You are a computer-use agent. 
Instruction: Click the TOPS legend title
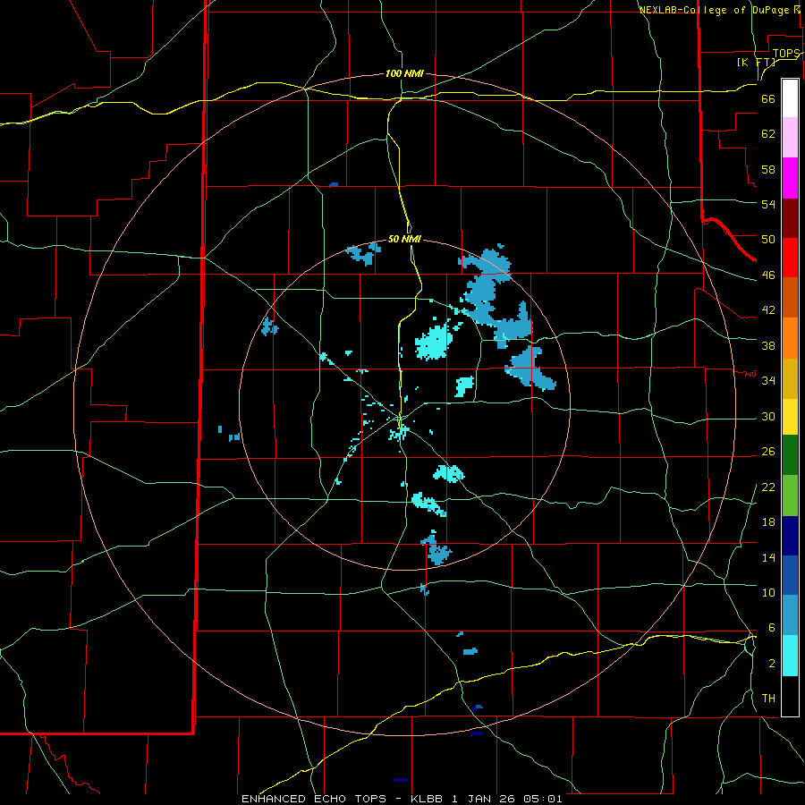point(786,54)
